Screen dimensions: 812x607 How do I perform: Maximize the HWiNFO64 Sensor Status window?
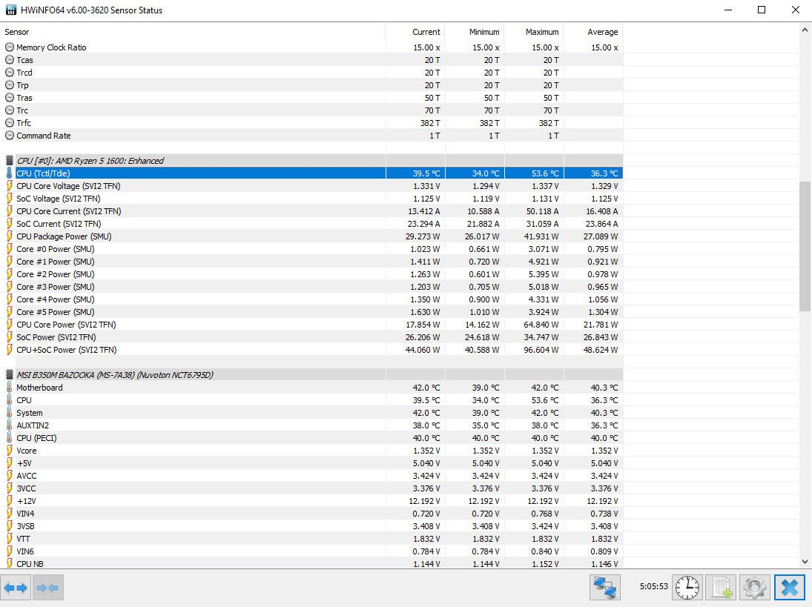point(762,10)
